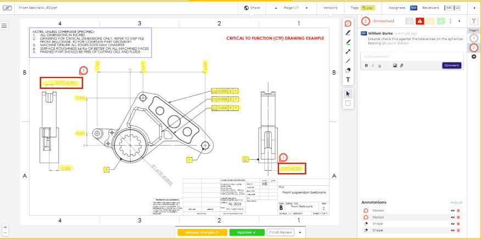Click the Page 1/1 indicator

click(291, 8)
